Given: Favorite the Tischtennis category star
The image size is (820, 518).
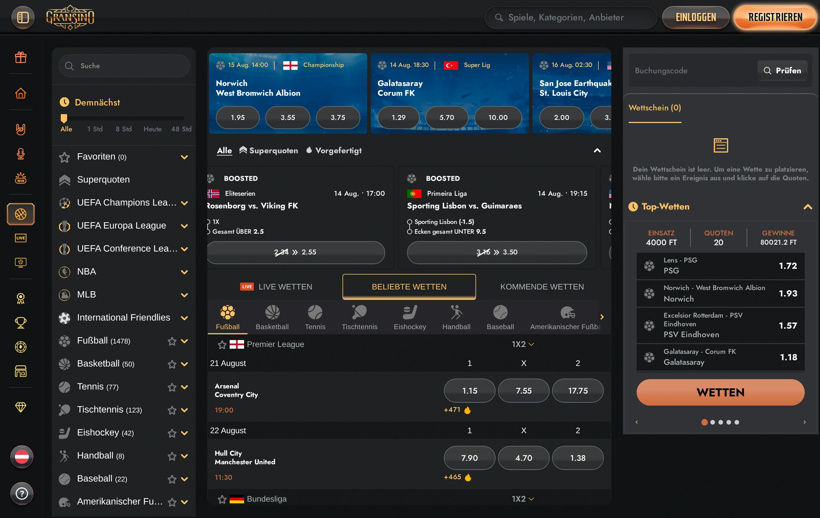Looking at the screenshot, I should pyautogui.click(x=172, y=410).
